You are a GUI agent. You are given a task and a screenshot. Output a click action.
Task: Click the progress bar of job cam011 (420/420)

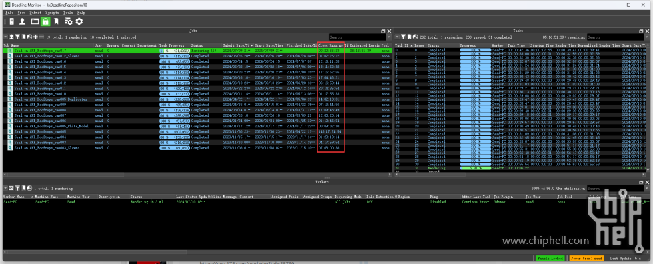tap(174, 88)
